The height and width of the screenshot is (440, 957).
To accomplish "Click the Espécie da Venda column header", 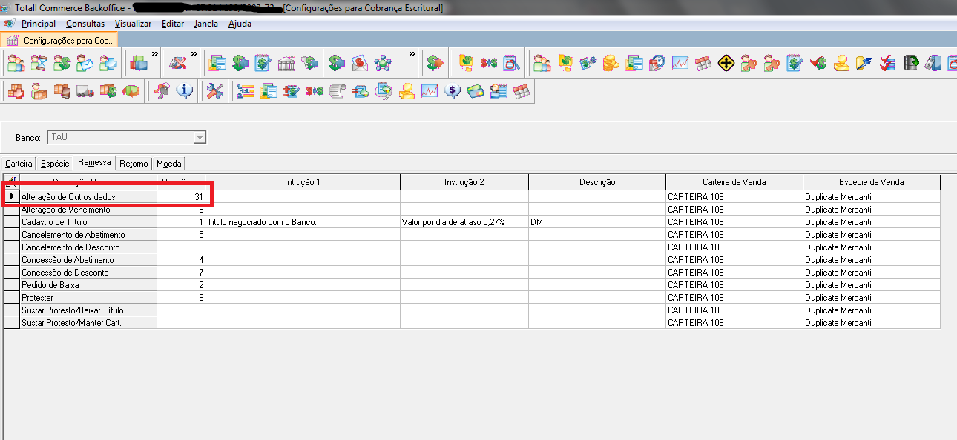I will pyautogui.click(x=872, y=182).
